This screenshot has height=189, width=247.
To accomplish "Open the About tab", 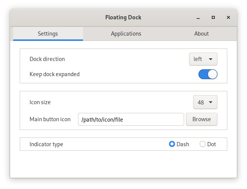I will pos(201,34).
